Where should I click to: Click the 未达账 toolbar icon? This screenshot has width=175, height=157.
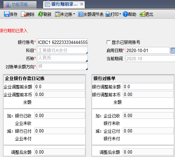click(x=58, y=14)
